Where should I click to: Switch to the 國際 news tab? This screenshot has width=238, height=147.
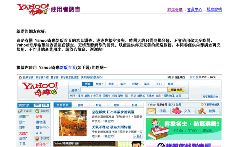click(x=80, y=105)
